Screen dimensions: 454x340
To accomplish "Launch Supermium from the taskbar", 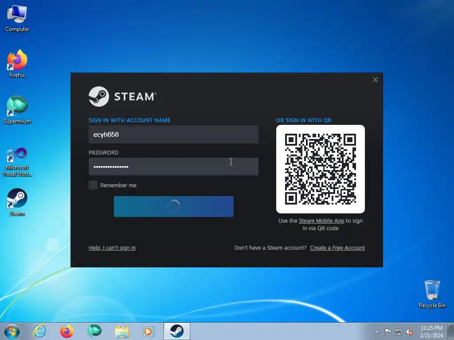I will pyautogui.click(x=94, y=331).
